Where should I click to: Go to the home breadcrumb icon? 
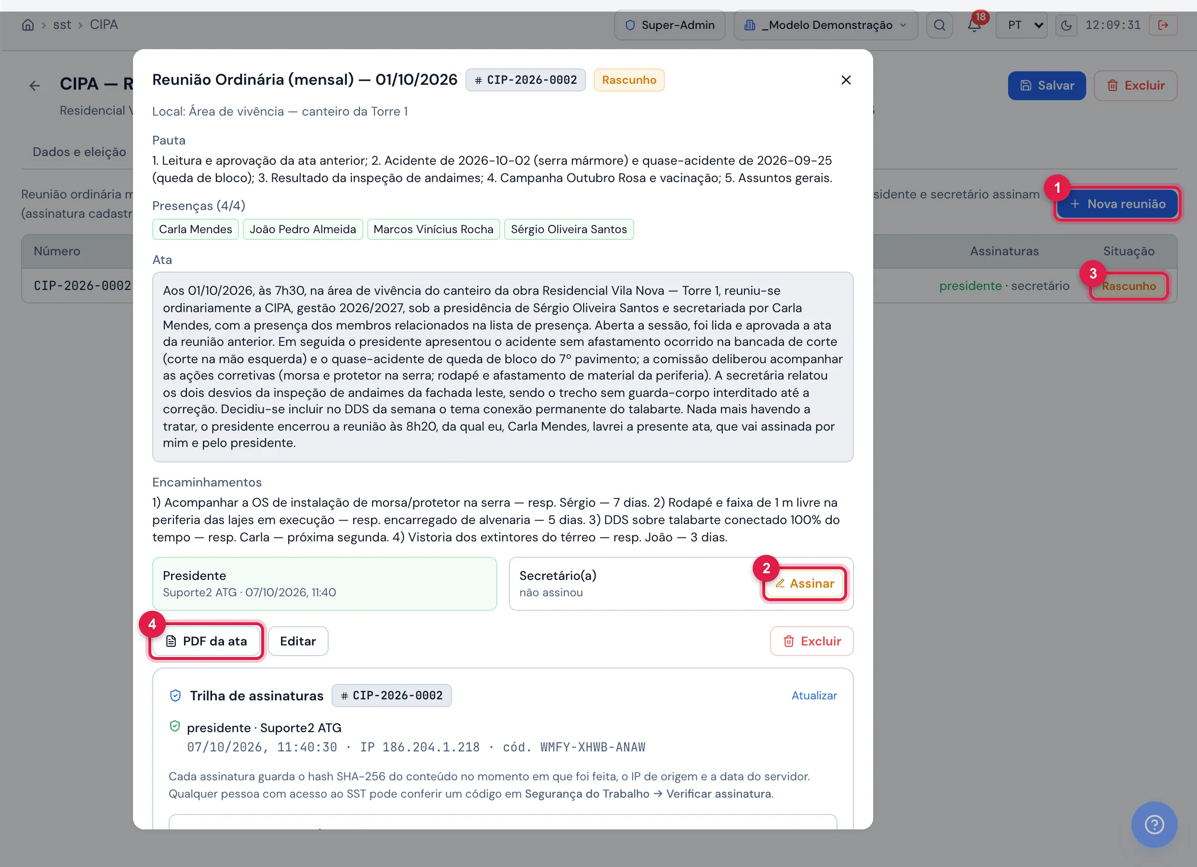pos(28,25)
